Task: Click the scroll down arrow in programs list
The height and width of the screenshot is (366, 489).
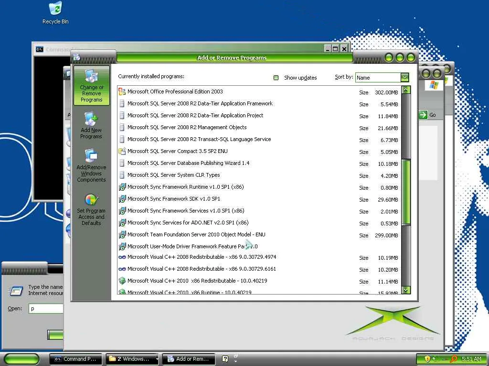Action: click(406, 290)
